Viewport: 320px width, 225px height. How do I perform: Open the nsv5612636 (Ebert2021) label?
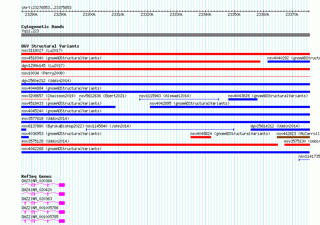tap(103, 96)
